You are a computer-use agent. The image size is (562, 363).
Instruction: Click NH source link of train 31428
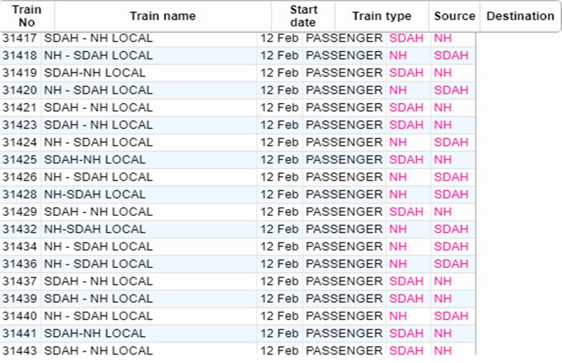(398, 195)
